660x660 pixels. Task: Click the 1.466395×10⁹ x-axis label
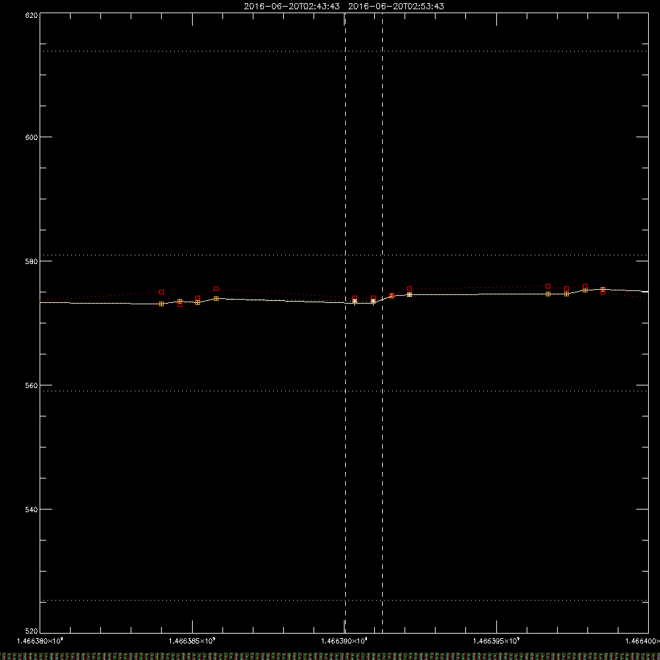coord(497,641)
